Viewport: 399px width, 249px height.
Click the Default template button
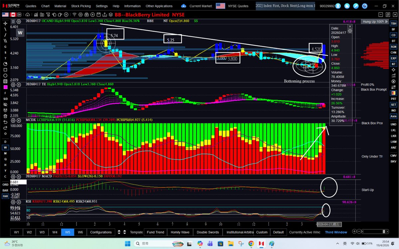[278, 232]
